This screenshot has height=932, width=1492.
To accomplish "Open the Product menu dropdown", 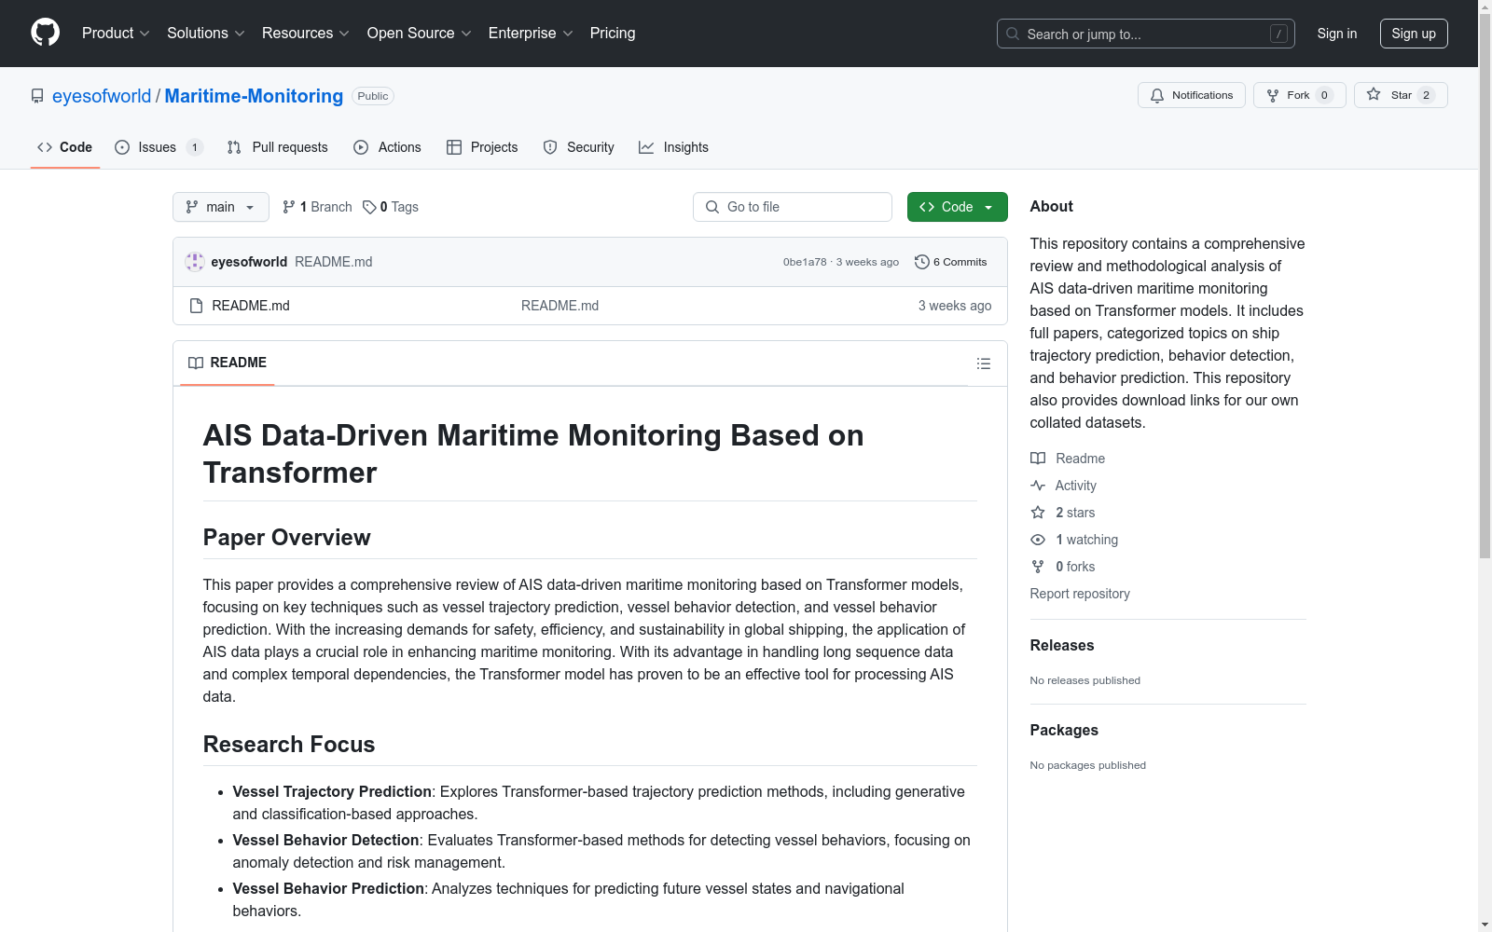I will click(116, 33).
